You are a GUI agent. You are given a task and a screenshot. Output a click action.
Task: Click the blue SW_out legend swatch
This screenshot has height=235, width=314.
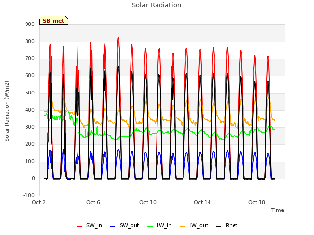113,226
